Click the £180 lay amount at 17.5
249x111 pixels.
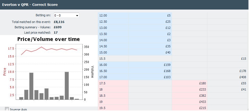202,83
